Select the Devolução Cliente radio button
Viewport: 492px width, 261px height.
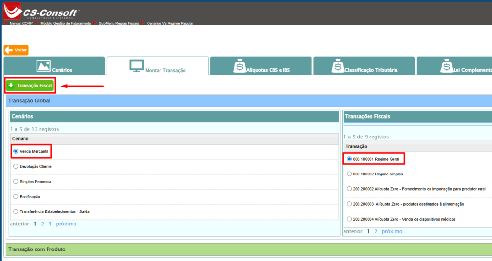pyautogui.click(x=16, y=166)
